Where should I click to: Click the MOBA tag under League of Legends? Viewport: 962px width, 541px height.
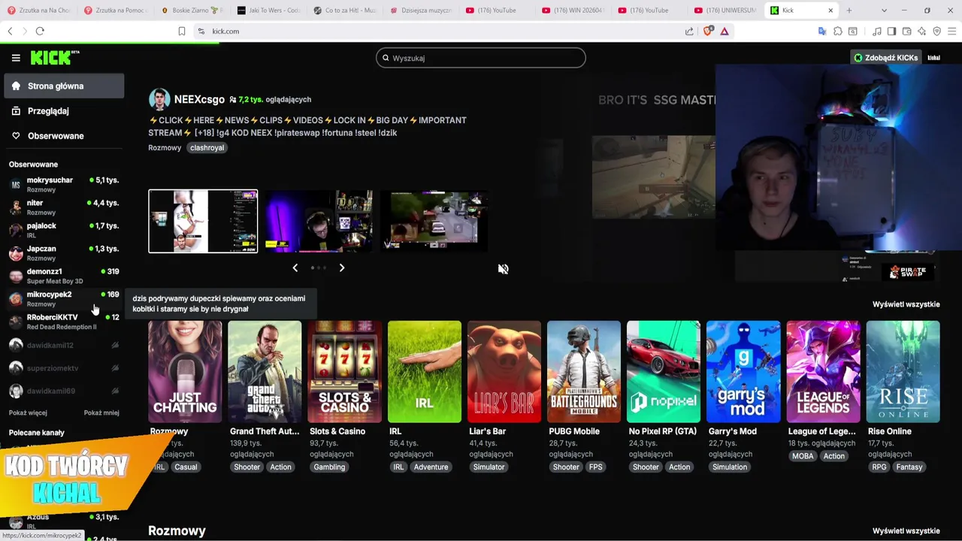click(803, 456)
